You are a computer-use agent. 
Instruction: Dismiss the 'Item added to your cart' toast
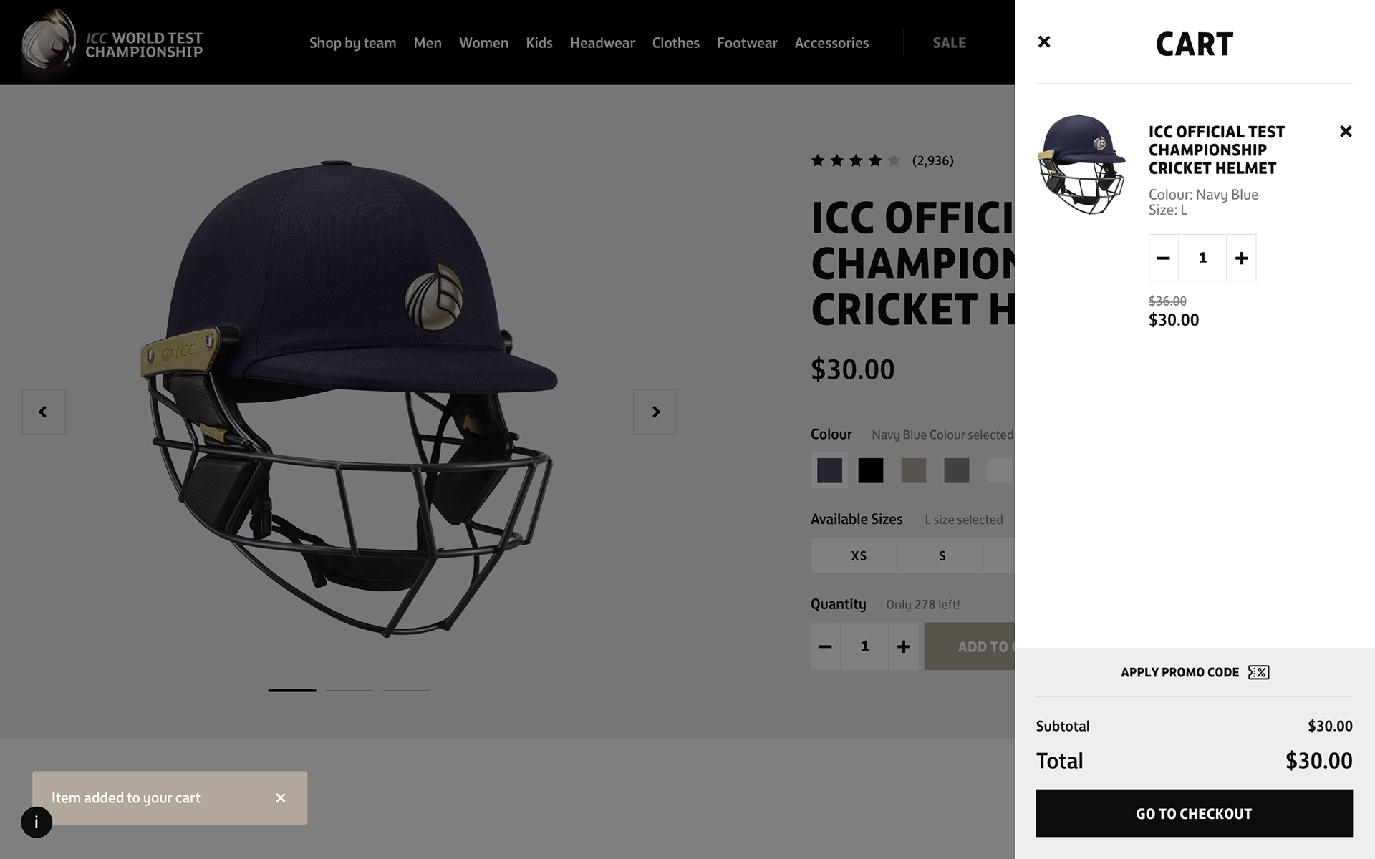tap(281, 797)
